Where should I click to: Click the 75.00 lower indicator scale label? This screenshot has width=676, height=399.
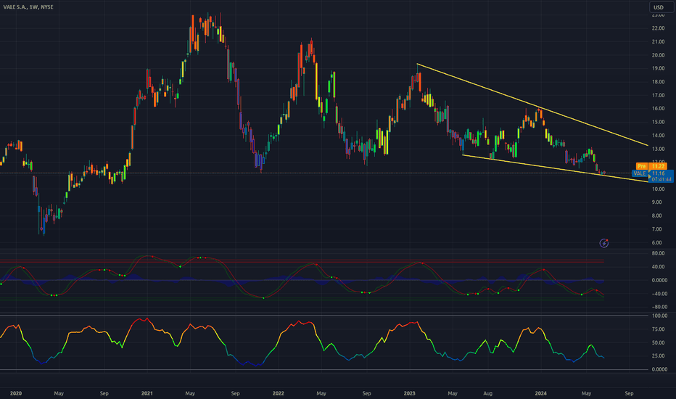[659, 329]
